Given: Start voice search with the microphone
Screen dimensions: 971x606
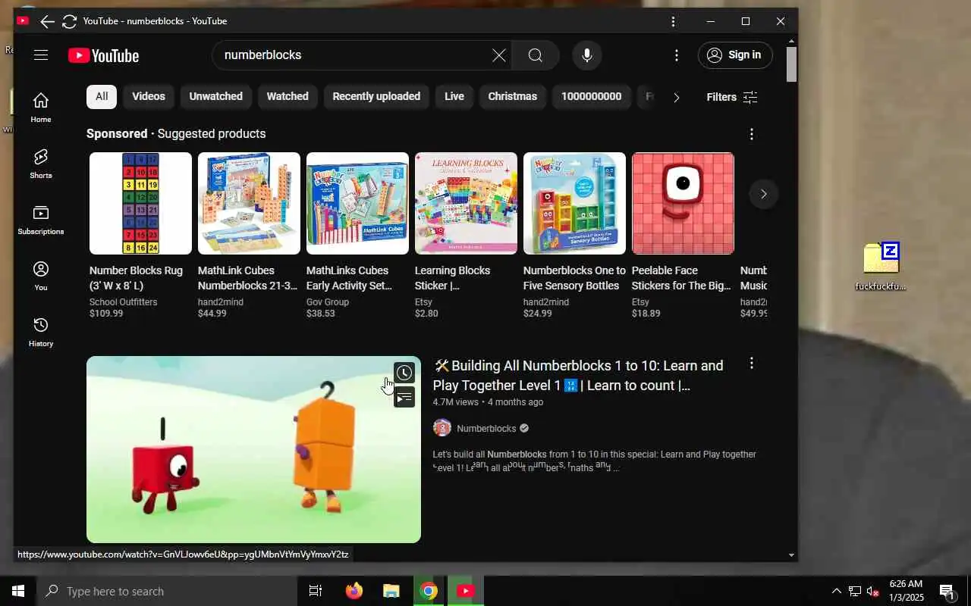Looking at the screenshot, I should tap(586, 55).
